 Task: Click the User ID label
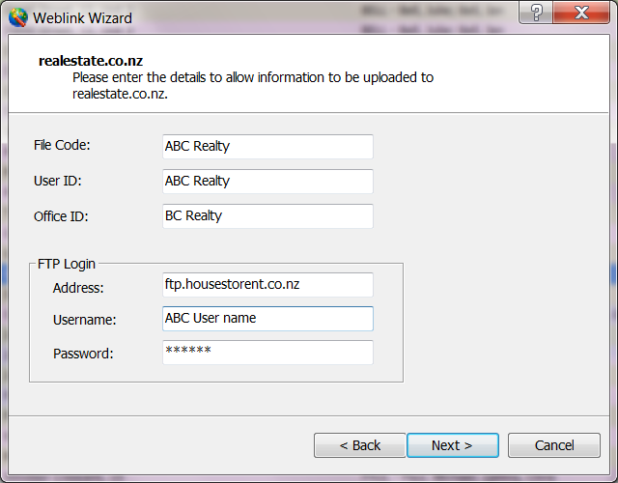(58, 181)
